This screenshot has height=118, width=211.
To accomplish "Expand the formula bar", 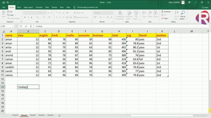I will (210, 26).
